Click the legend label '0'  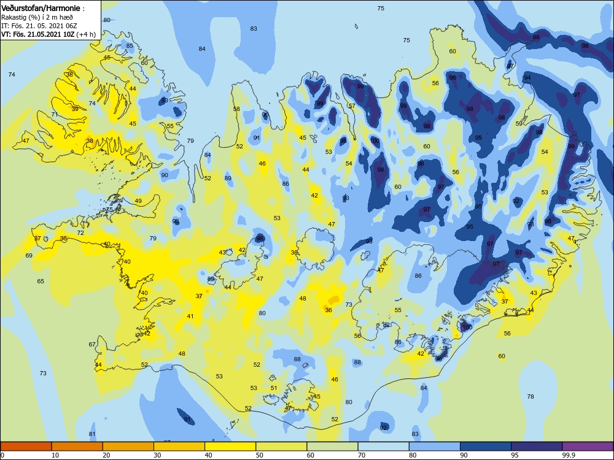(x=2, y=455)
